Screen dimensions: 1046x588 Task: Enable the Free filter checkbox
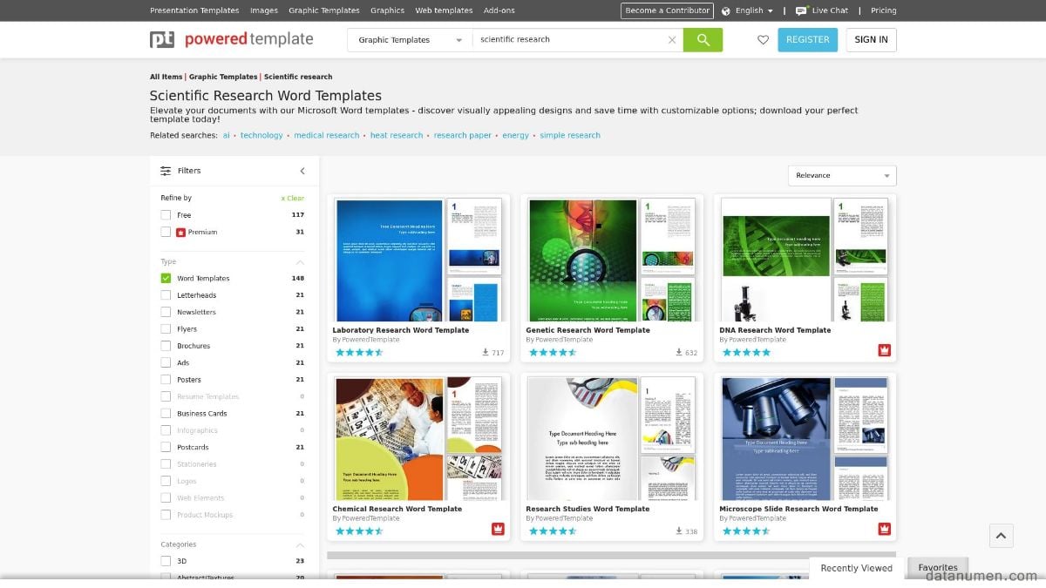tap(166, 215)
